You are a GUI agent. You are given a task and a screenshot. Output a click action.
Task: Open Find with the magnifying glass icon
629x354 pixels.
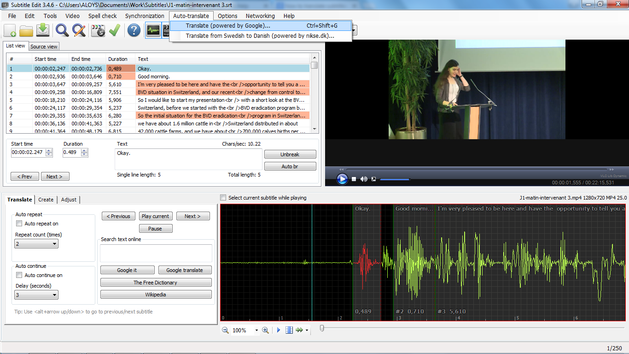click(62, 31)
